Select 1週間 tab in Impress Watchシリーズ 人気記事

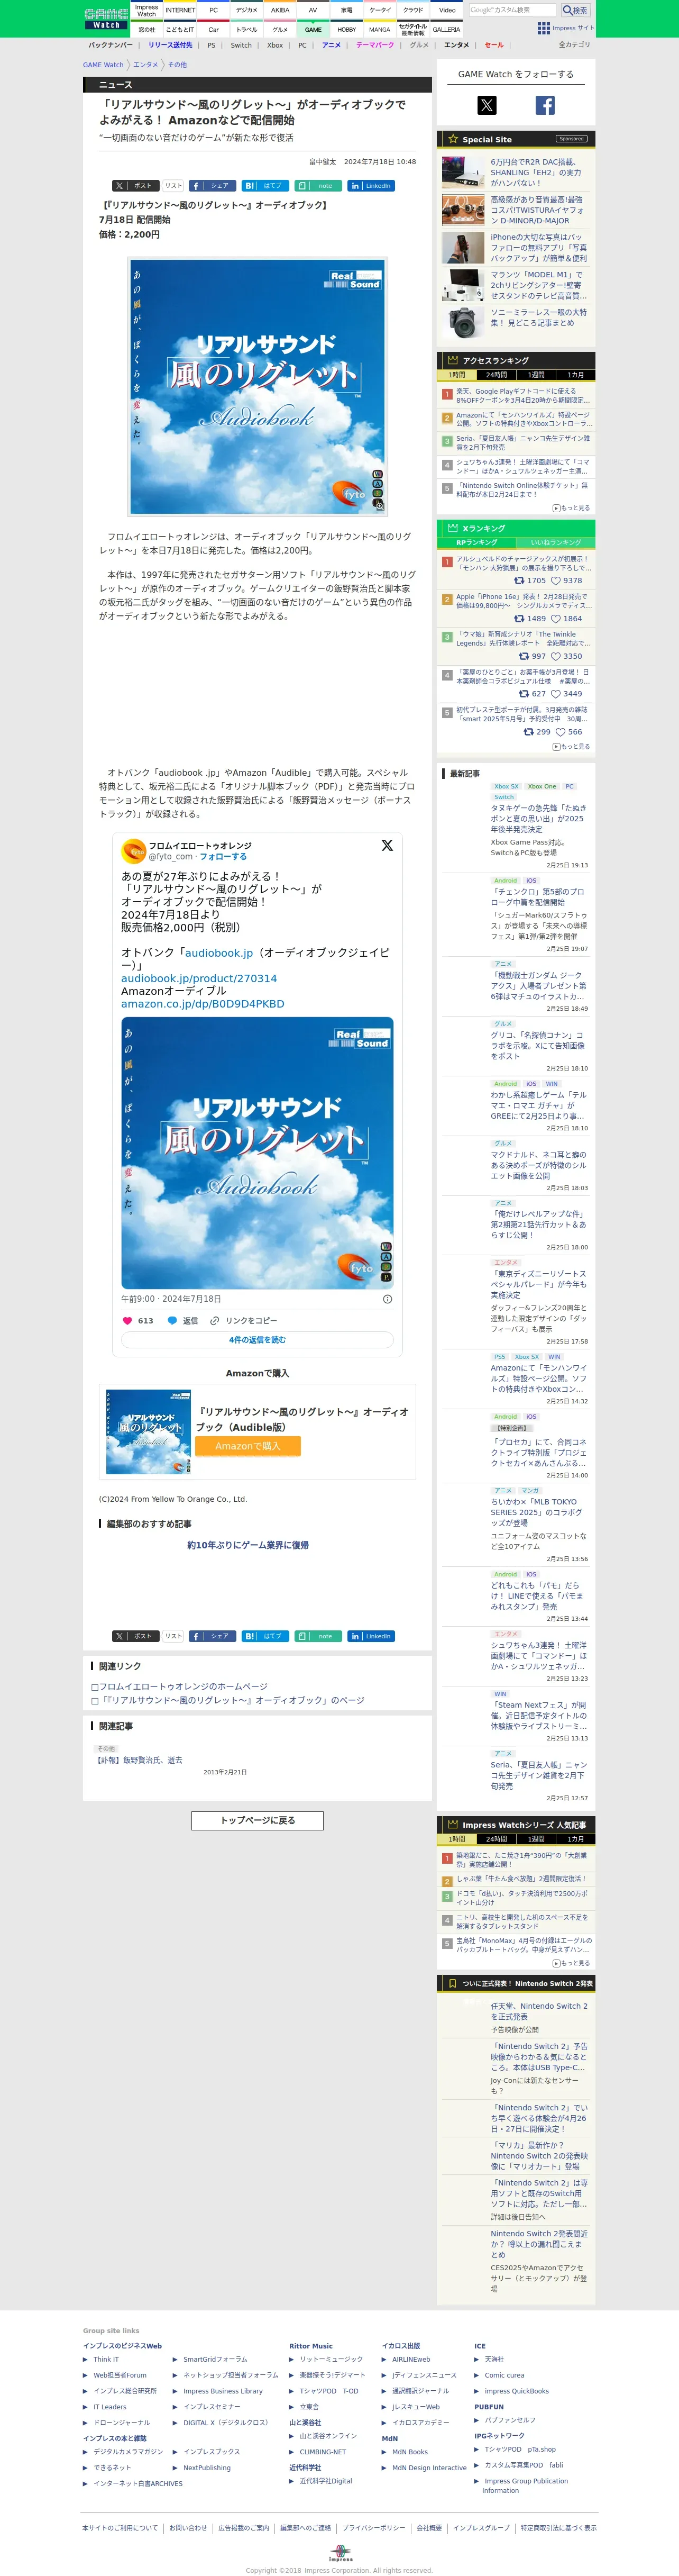pos(536,1839)
